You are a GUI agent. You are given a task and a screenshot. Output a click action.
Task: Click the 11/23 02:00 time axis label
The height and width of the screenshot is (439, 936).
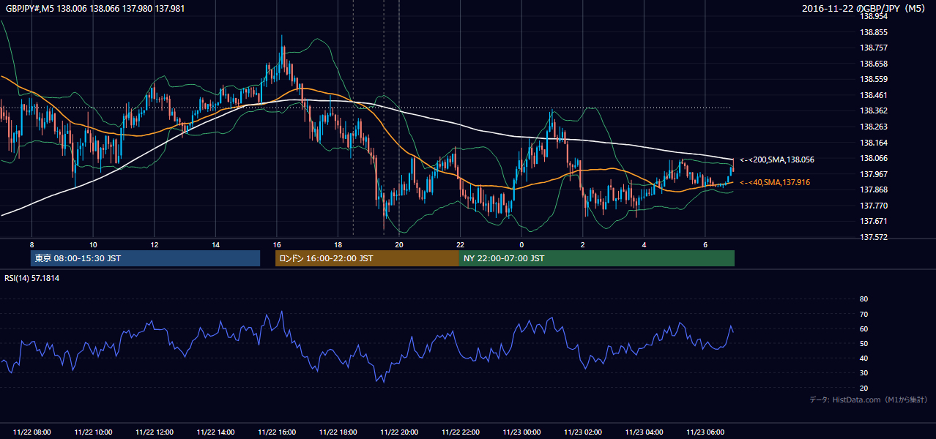click(x=583, y=432)
